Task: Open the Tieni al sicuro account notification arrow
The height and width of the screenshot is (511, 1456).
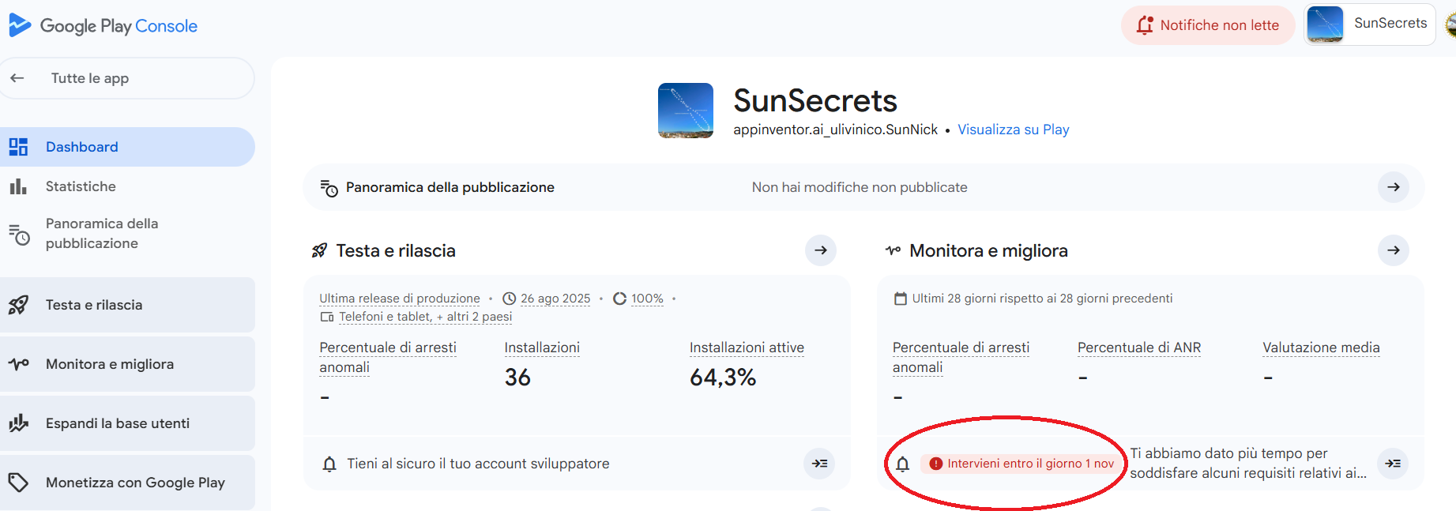Action: pyautogui.click(x=819, y=464)
